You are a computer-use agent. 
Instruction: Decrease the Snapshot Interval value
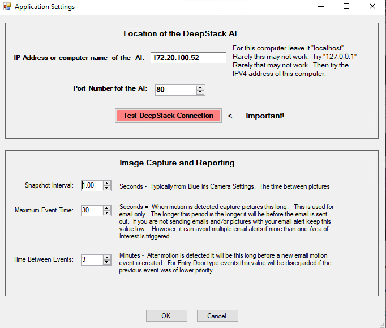(107, 188)
